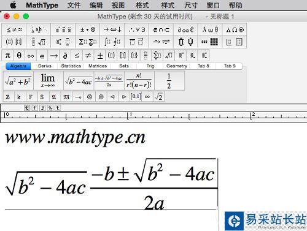This screenshot has height=231, width=307.
Task: Open the boxes templates palette
Action: 235,42
